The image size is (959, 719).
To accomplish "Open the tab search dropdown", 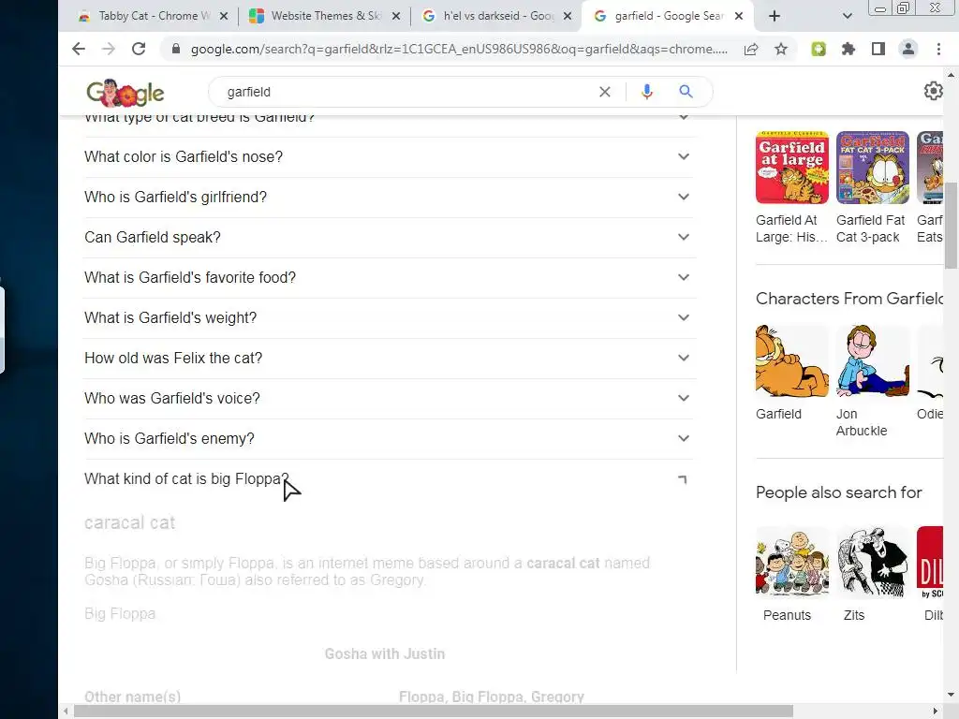I will coord(847,16).
